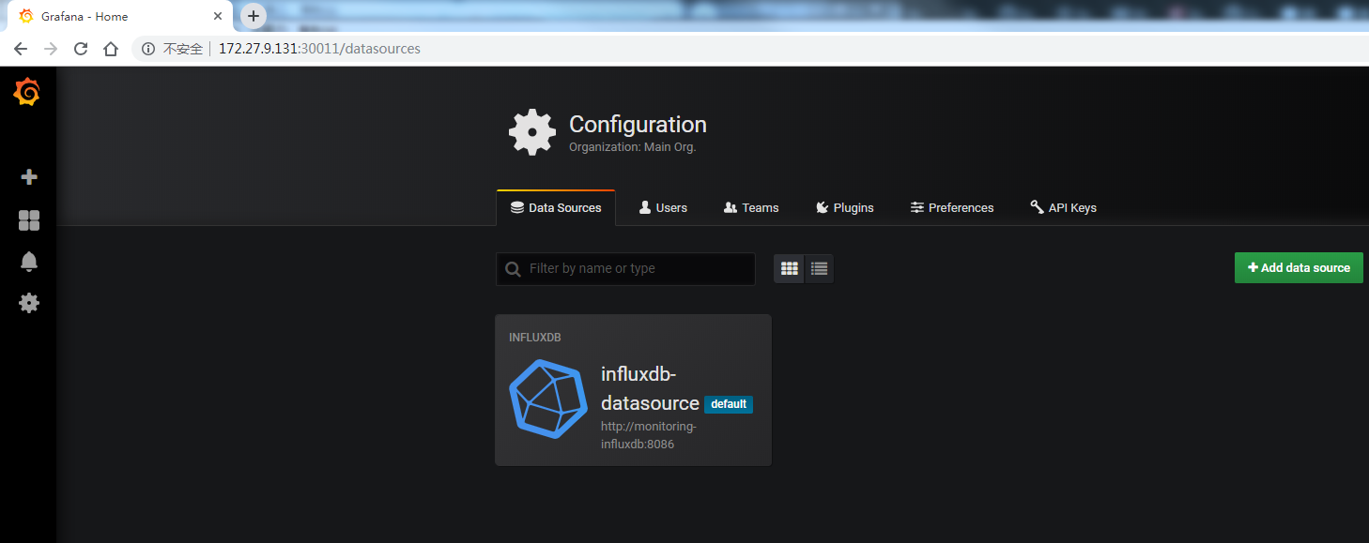Viewport: 1369px width, 543px height.
Task: Switch to the Teams tab
Action: click(x=751, y=207)
